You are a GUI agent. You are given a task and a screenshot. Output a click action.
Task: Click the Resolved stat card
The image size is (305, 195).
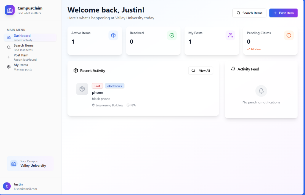[x=153, y=41]
